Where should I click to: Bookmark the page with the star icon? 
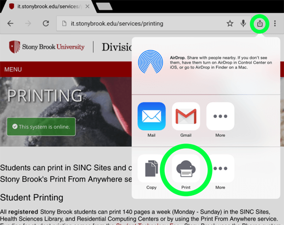pos(230,23)
